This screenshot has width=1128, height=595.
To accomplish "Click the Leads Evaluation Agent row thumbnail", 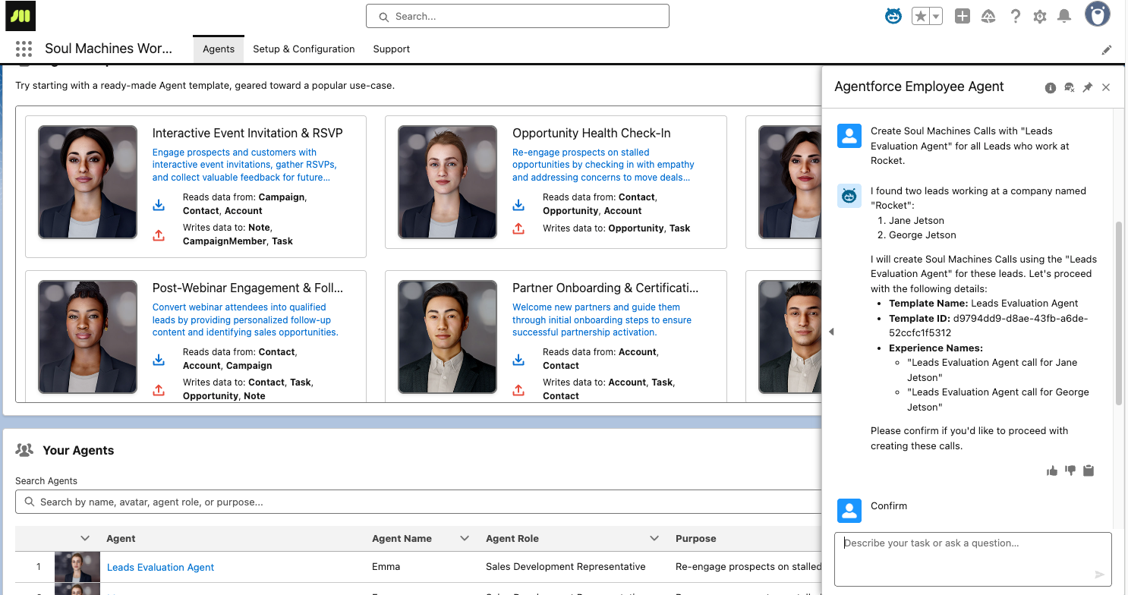I will pos(77,567).
